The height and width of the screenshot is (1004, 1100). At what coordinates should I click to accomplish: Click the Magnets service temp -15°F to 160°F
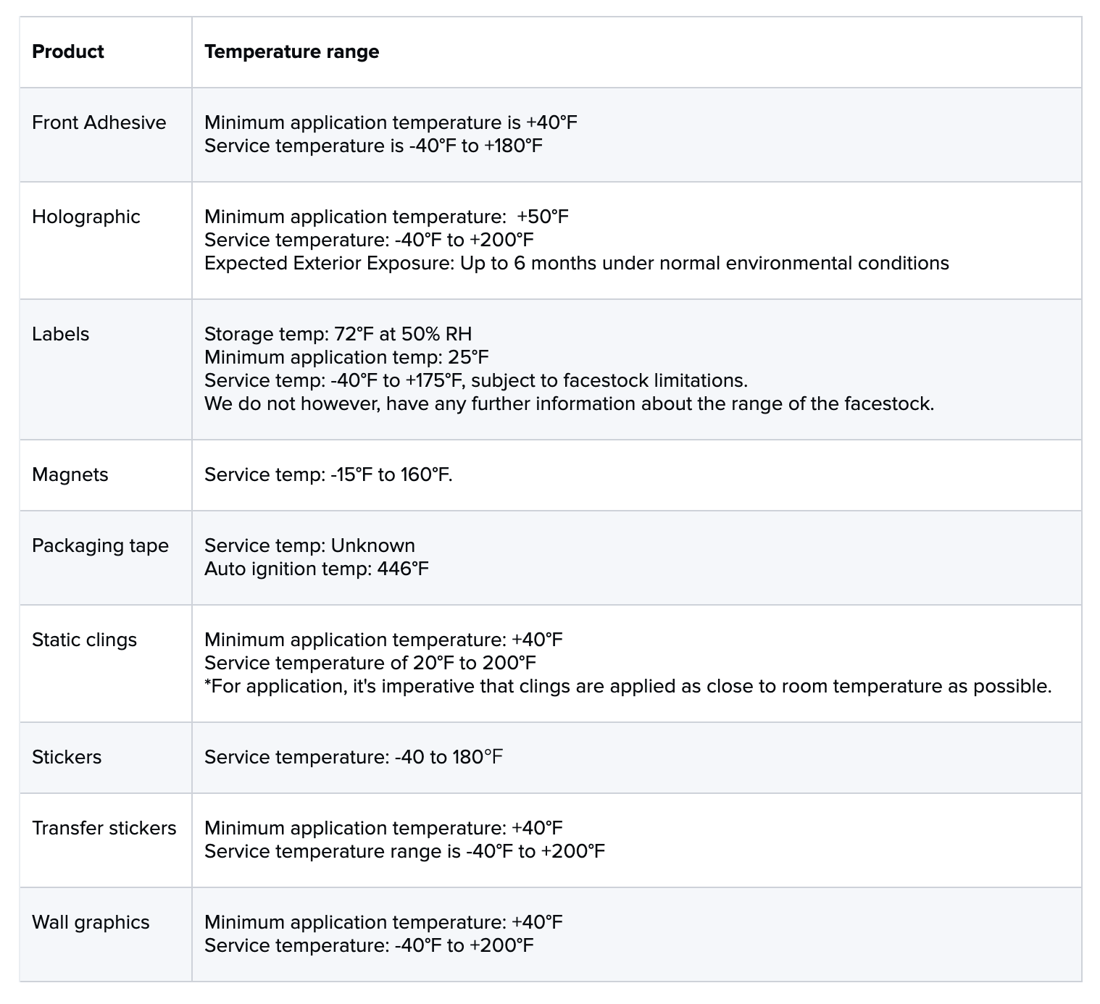328,474
